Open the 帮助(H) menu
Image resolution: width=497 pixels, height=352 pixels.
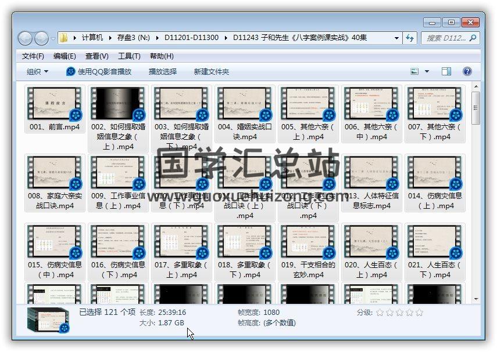tap(162, 56)
